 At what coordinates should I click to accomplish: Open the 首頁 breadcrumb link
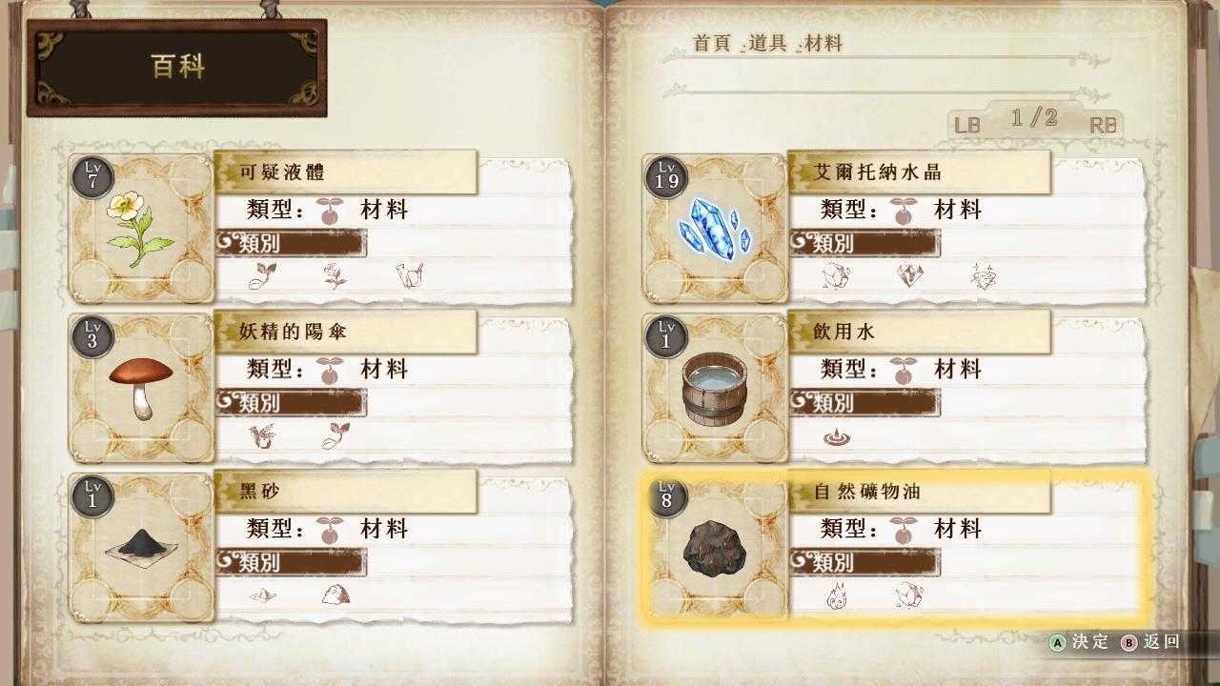pos(712,44)
